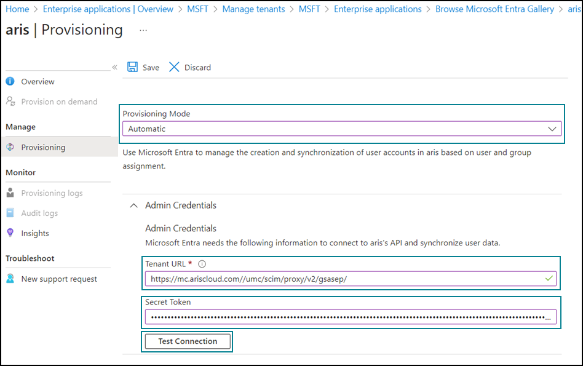Open Browse Microsoft Entra Gallery breadcrumb

[494, 9]
